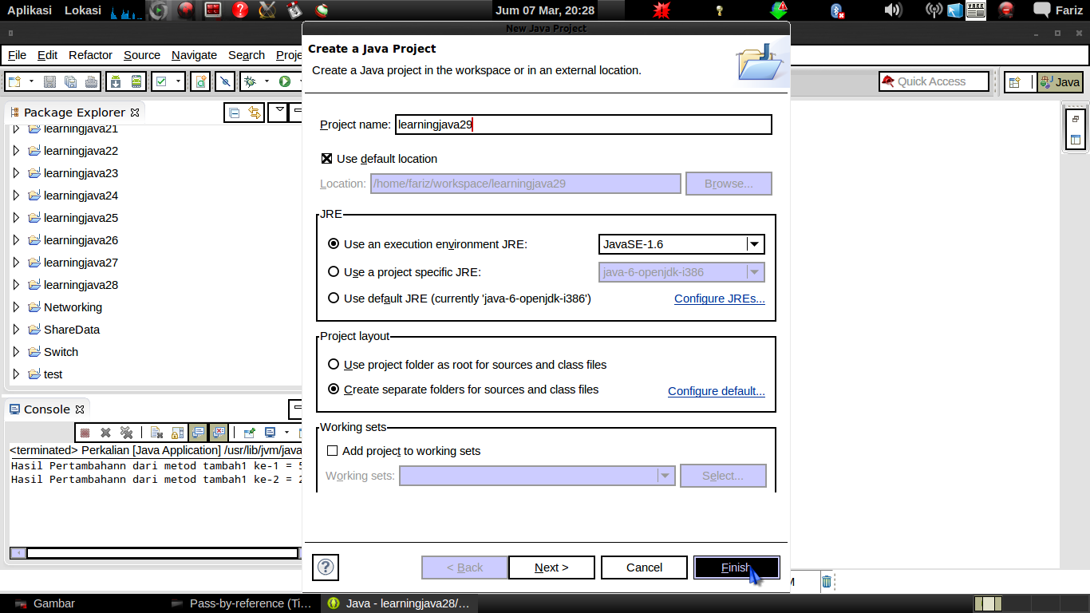Click the volume speaker icon in panel
The image size is (1090, 613).
tap(893, 10)
